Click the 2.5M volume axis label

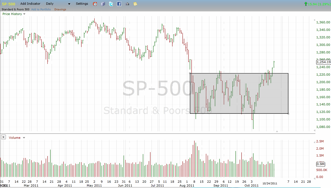pos(320,141)
